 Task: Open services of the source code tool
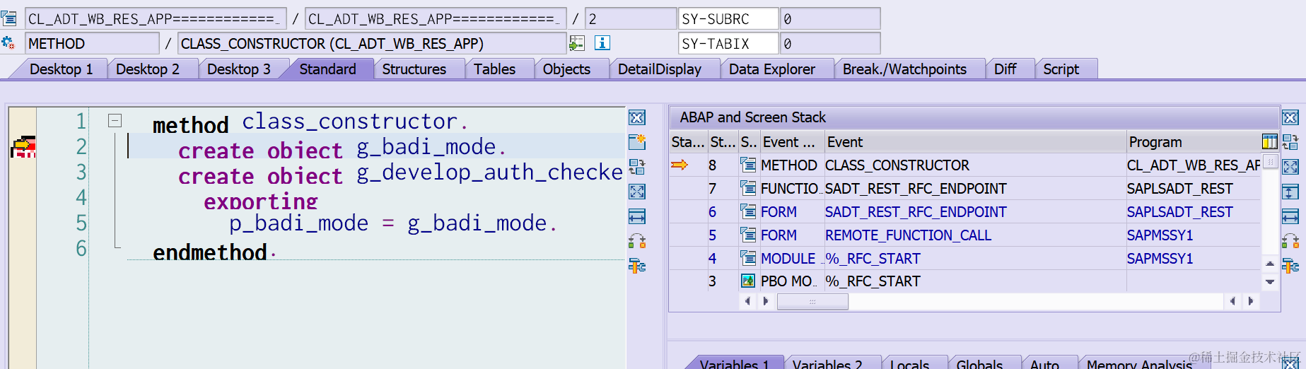pos(637,241)
